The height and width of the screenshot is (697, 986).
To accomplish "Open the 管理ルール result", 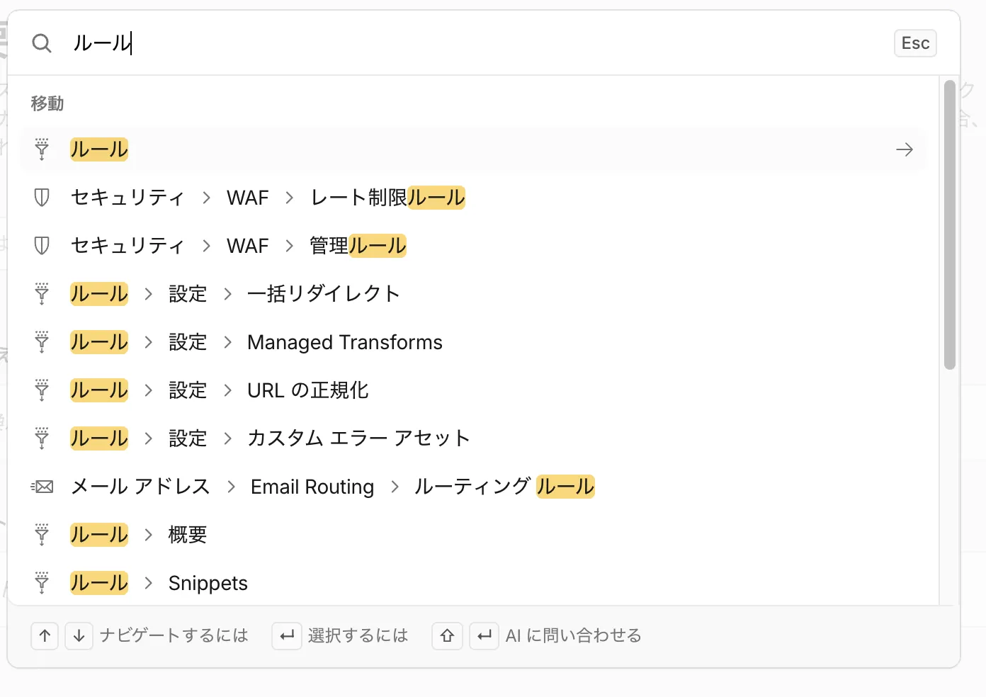I will click(x=473, y=246).
